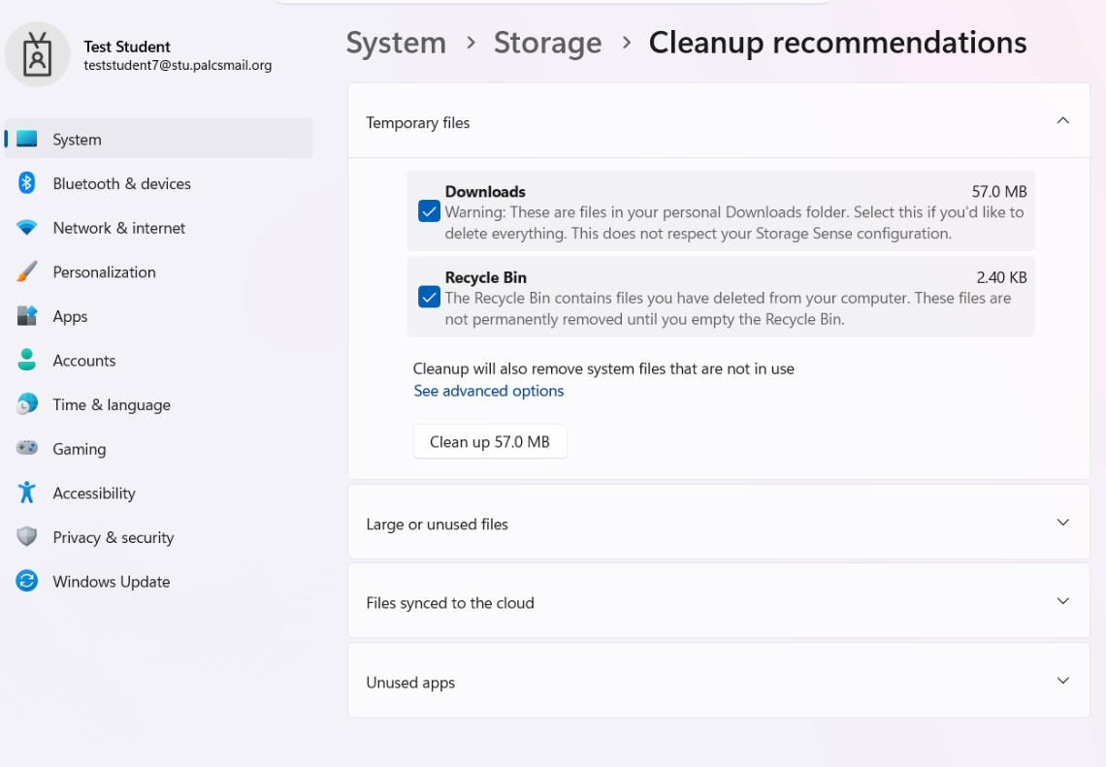Select Accounts in the sidebar

[x=159, y=361]
